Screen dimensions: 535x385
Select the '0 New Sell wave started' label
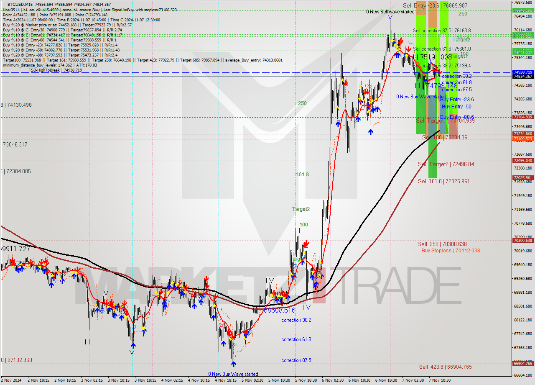pos(390,12)
